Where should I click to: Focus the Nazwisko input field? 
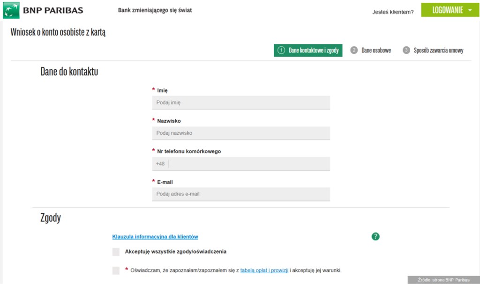tap(241, 133)
